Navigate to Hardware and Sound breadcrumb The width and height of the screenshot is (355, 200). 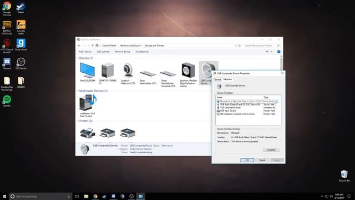point(130,46)
